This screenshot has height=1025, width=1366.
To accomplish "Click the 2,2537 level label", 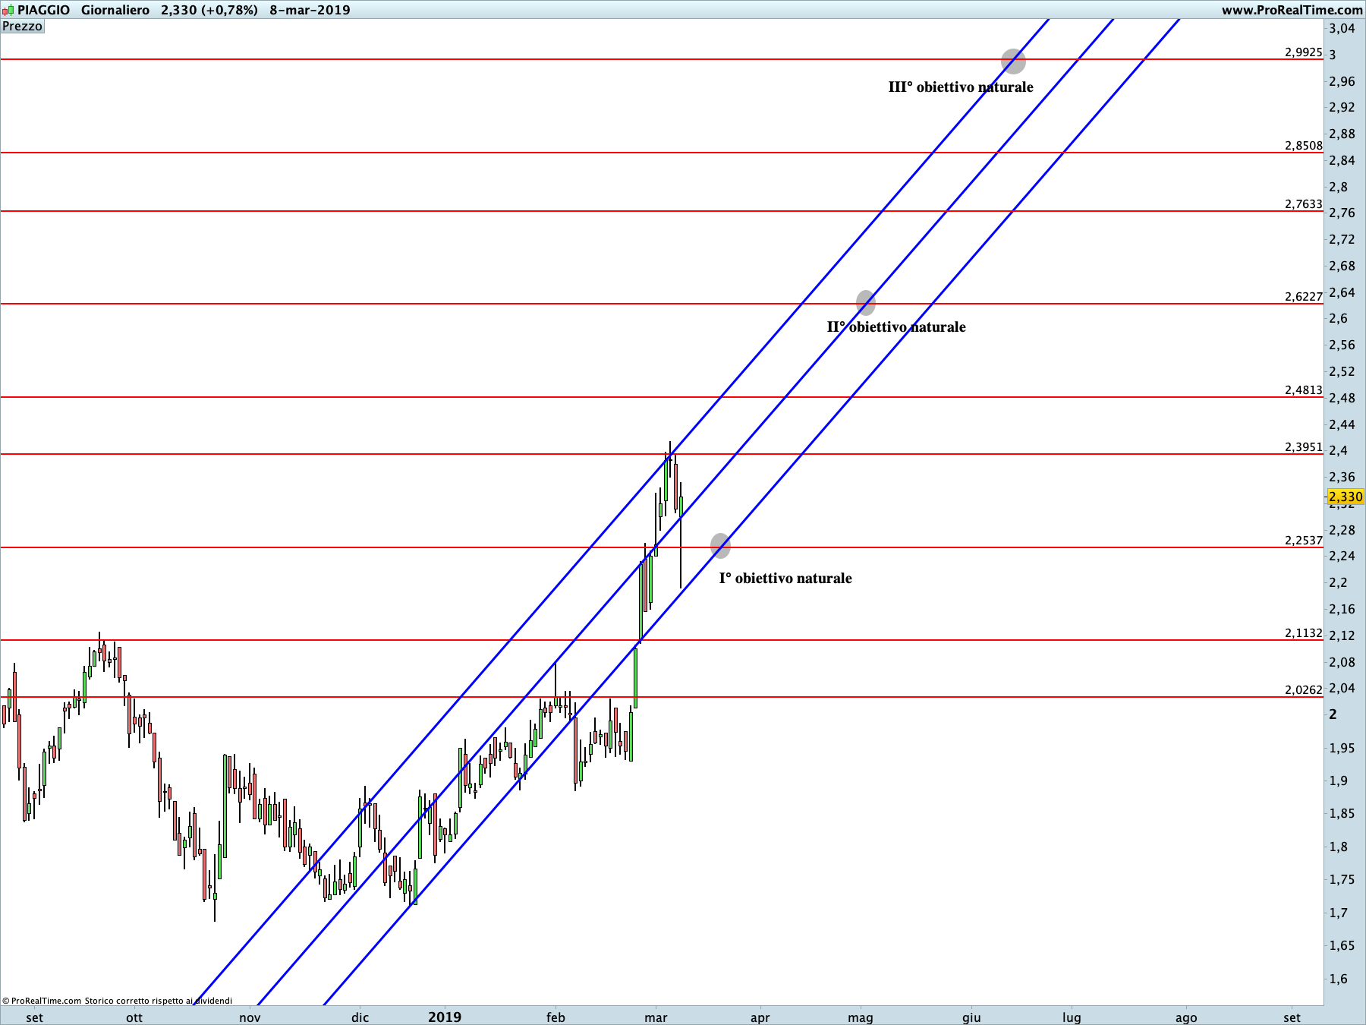I will tap(1303, 541).
